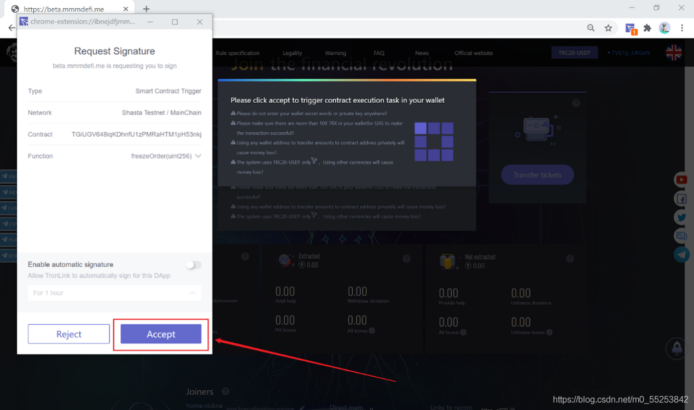Click the Not extracted coin icon
This screenshot has height=410, width=694.
pos(448,261)
